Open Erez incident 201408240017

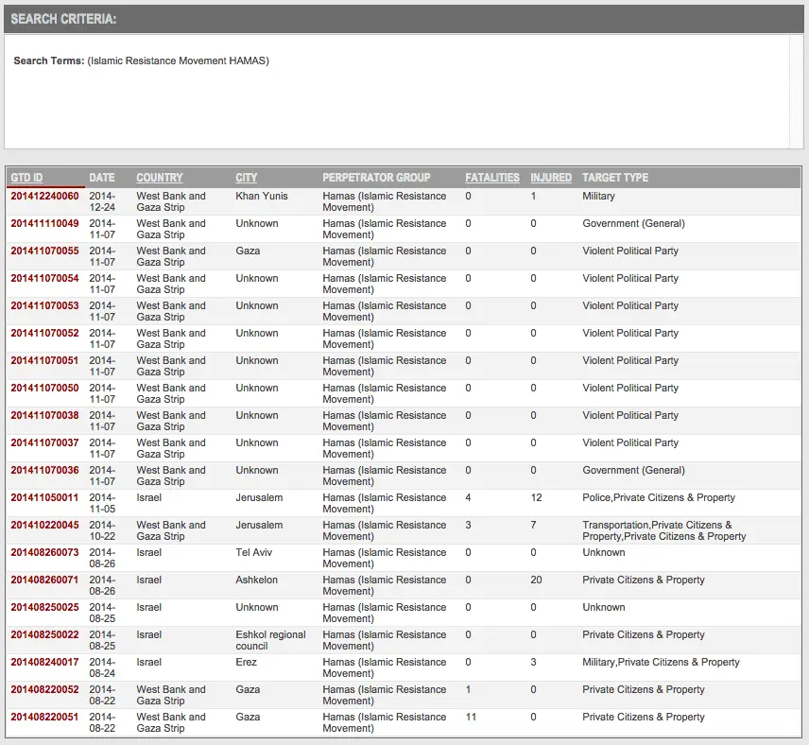44,663
